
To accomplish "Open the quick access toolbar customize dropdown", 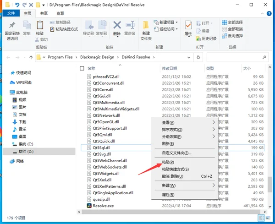I will pyautogui.click(x=44, y=5).
